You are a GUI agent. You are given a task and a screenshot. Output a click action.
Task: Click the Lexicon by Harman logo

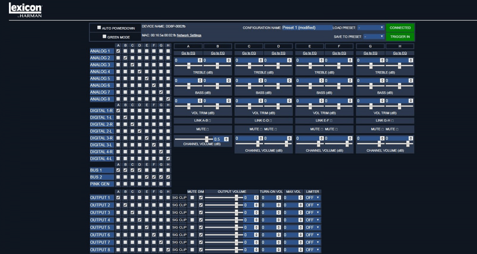point(25,10)
